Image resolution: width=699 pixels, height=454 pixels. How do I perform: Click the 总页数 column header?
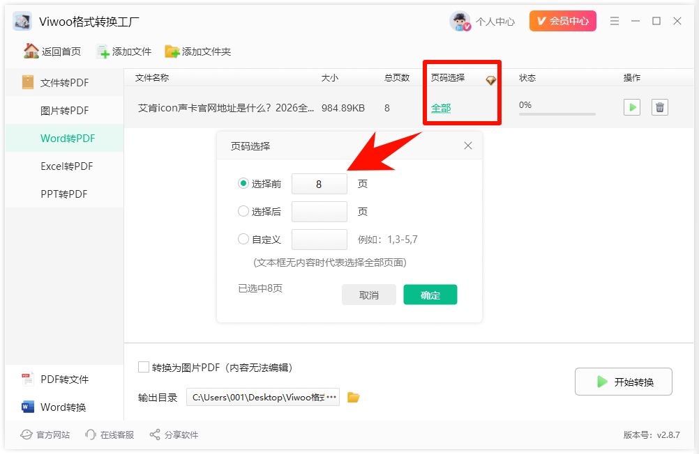[397, 77]
